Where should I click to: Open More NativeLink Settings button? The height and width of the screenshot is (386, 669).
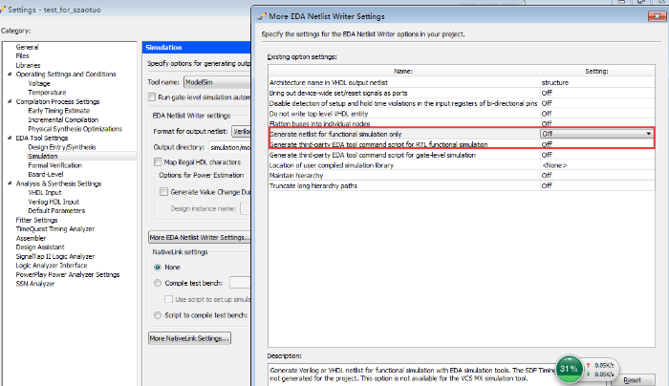pos(188,338)
